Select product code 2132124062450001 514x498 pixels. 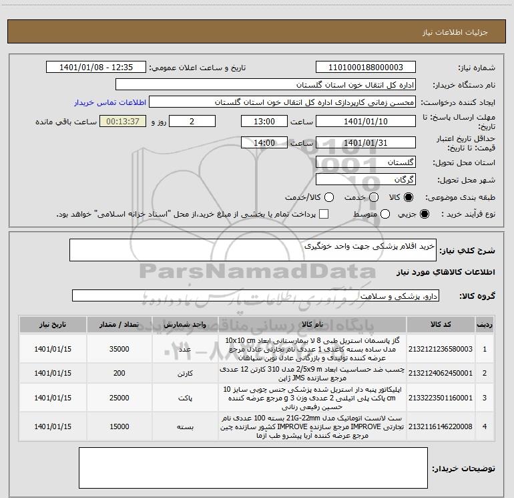[441, 373]
